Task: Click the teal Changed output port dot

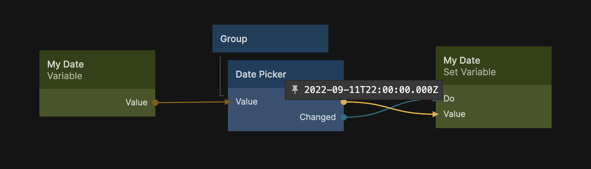Action: [343, 117]
